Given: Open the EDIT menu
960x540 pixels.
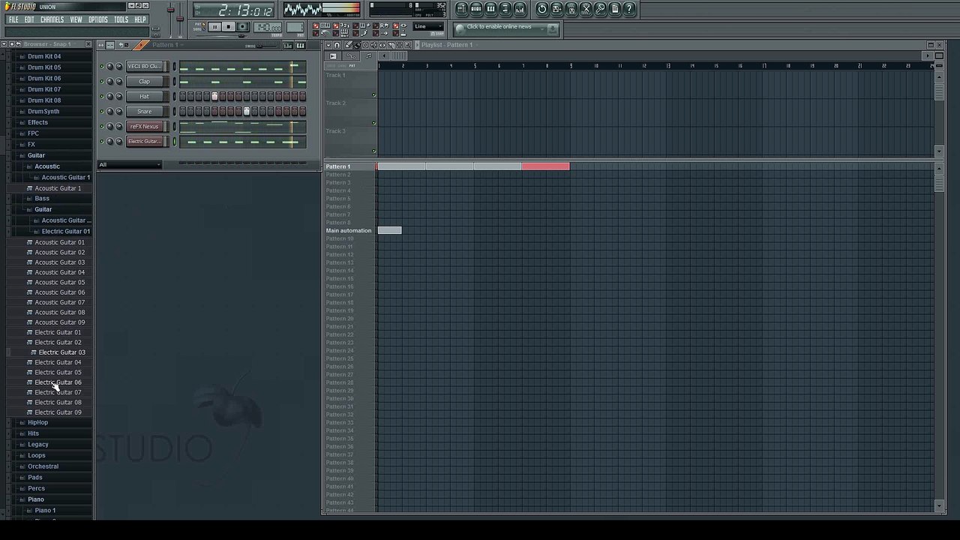Looking at the screenshot, I should 29,19.
